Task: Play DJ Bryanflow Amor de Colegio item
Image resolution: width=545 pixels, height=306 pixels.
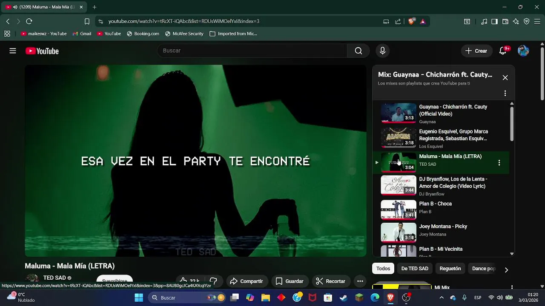Action: pos(441,186)
